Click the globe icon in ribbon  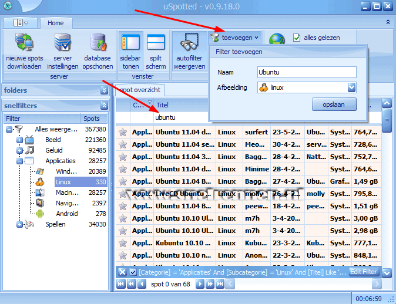click(x=277, y=39)
